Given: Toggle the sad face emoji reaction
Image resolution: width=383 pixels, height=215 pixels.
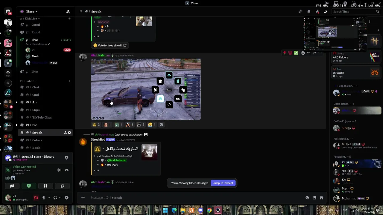Looking at the screenshot, I should point(152,125).
